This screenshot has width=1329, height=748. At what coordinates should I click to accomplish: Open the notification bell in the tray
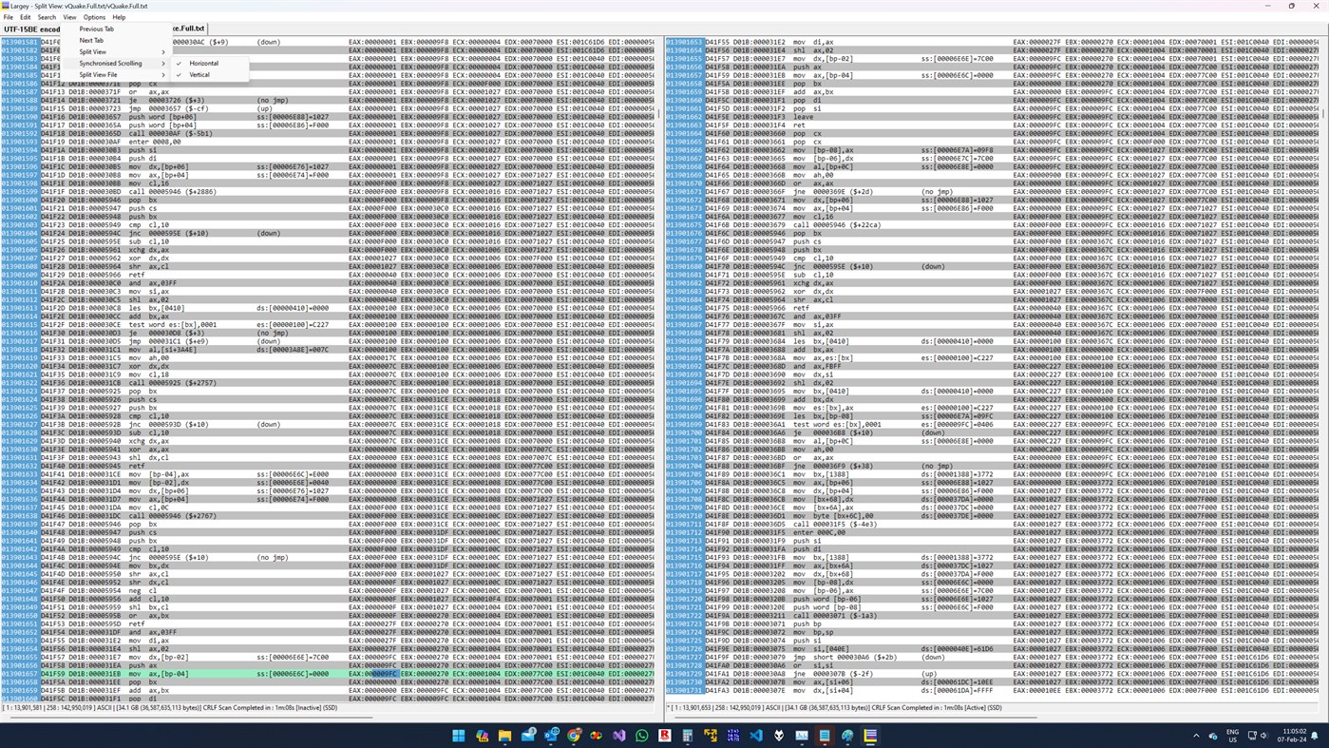tap(1315, 736)
